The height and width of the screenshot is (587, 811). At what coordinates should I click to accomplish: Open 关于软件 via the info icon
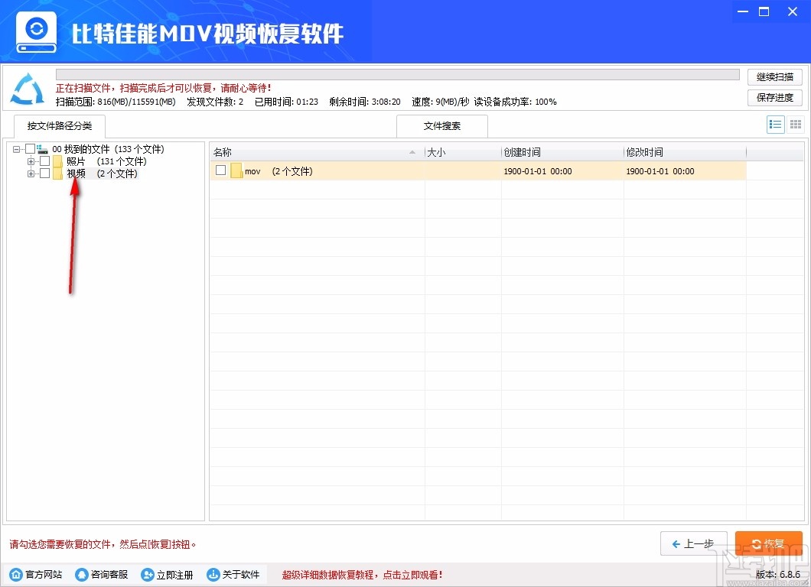pyautogui.click(x=213, y=574)
